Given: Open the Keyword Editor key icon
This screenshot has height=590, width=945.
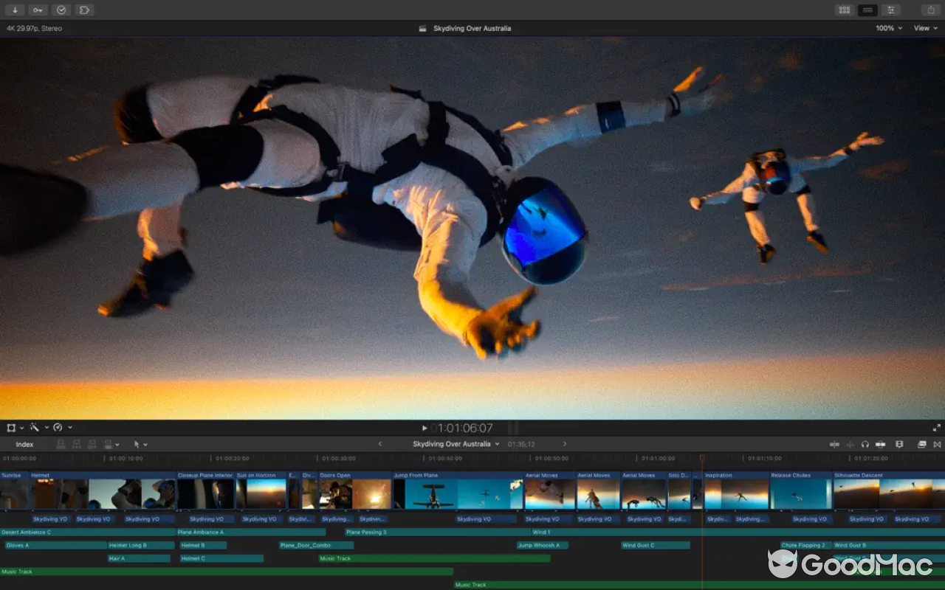Looking at the screenshot, I should (x=38, y=10).
